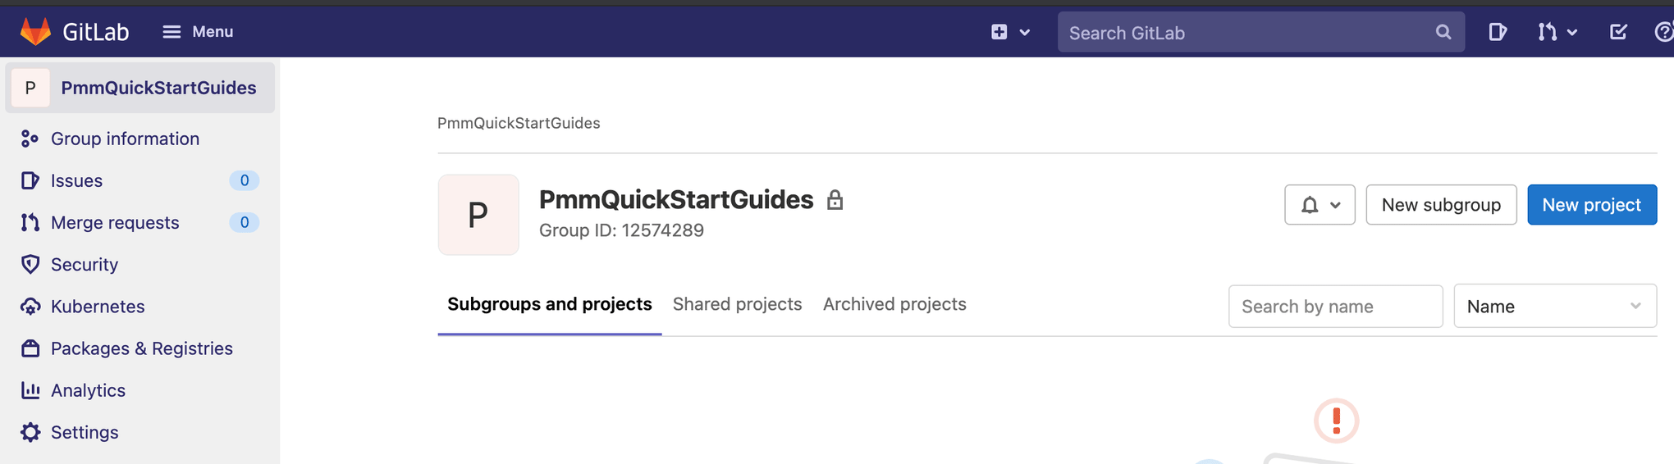Open the To-Do List icon in top bar
The width and height of the screenshot is (1674, 464).
click(x=1618, y=32)
